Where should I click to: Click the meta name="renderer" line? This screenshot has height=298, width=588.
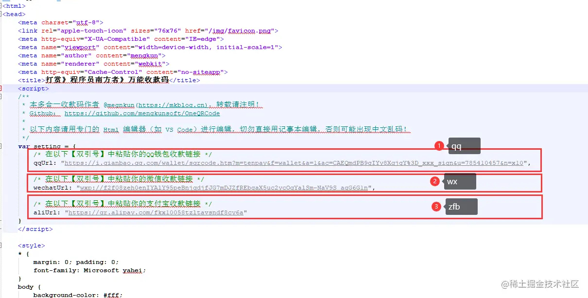(93, 64)
